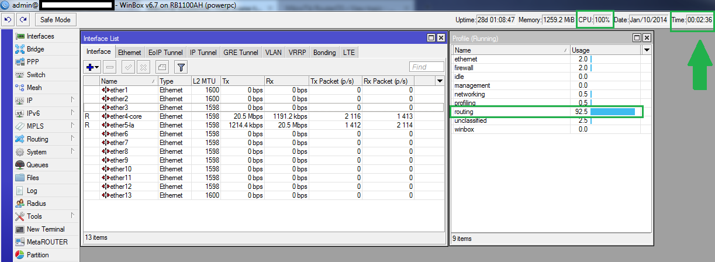Viewport: 715px width, 262px height.
Task: Click the routing usage bar in Profile
Action: pos(613,112)
